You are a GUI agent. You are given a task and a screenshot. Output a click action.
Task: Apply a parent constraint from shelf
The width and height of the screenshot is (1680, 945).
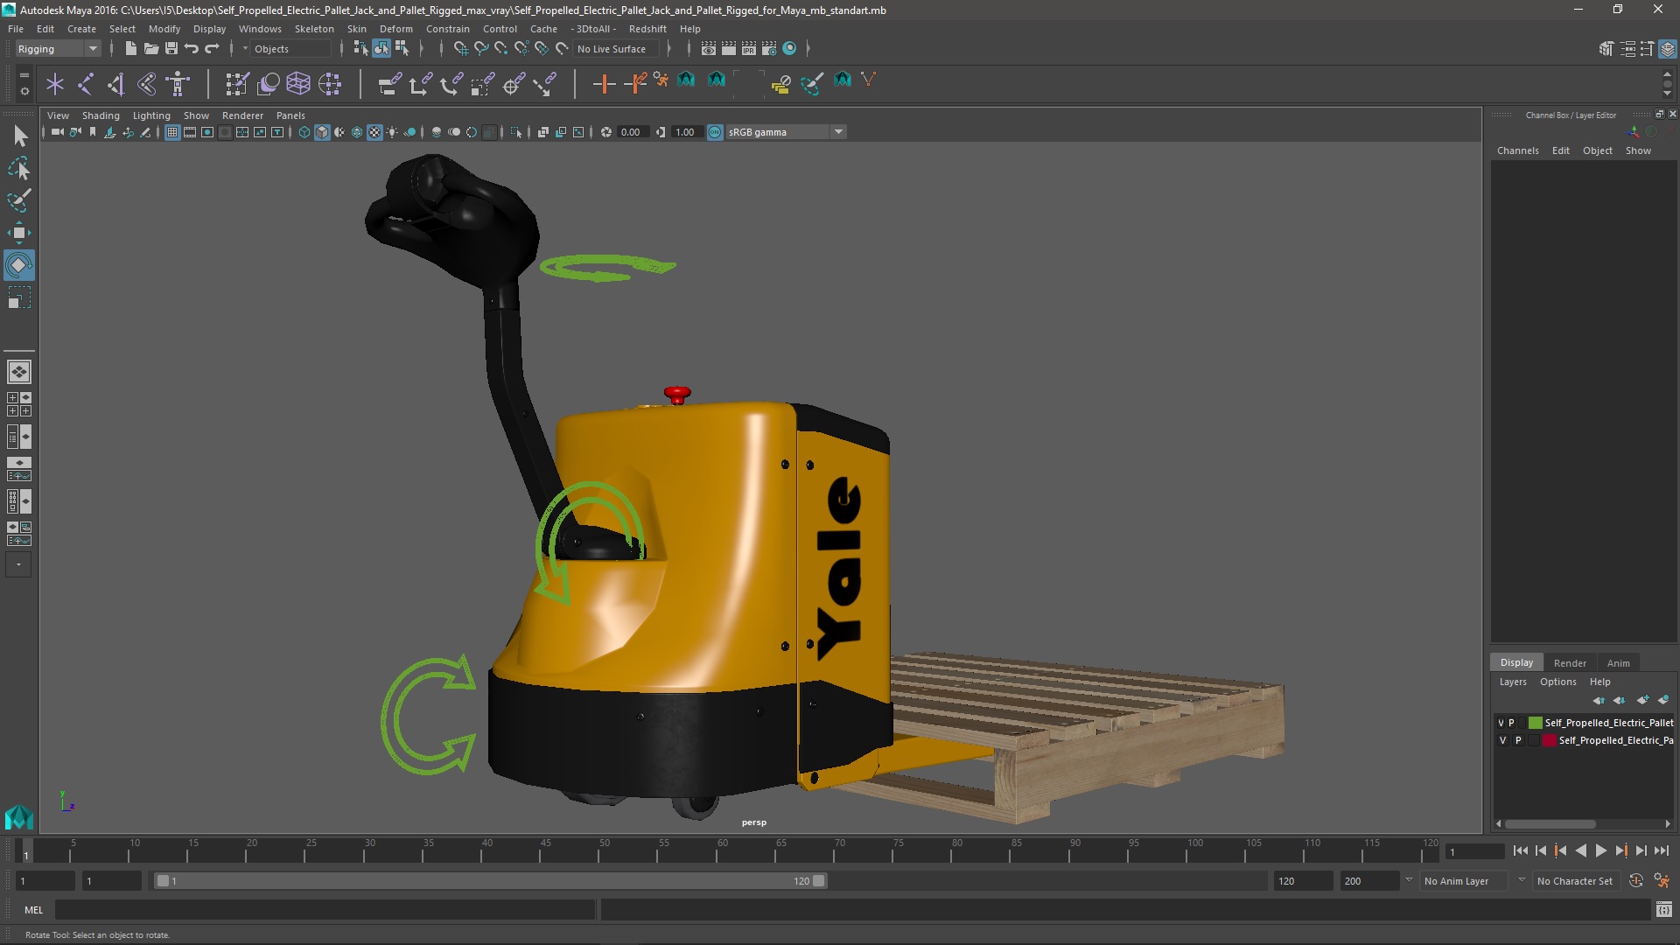[389, 84]
